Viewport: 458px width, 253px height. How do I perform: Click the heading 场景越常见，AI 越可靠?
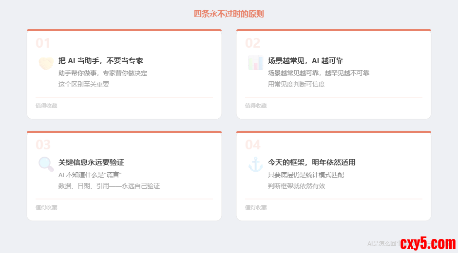point(305,61)
